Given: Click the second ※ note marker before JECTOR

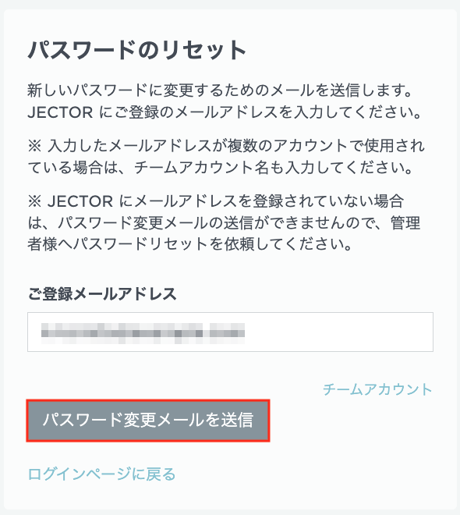Looking at the screenshot, I should [34, 201].
